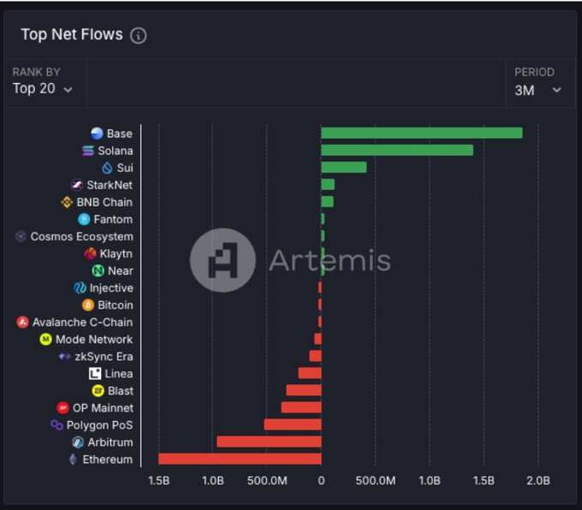Click the Base chain label
Screen dimensions: 582x510
pos(120,133)
